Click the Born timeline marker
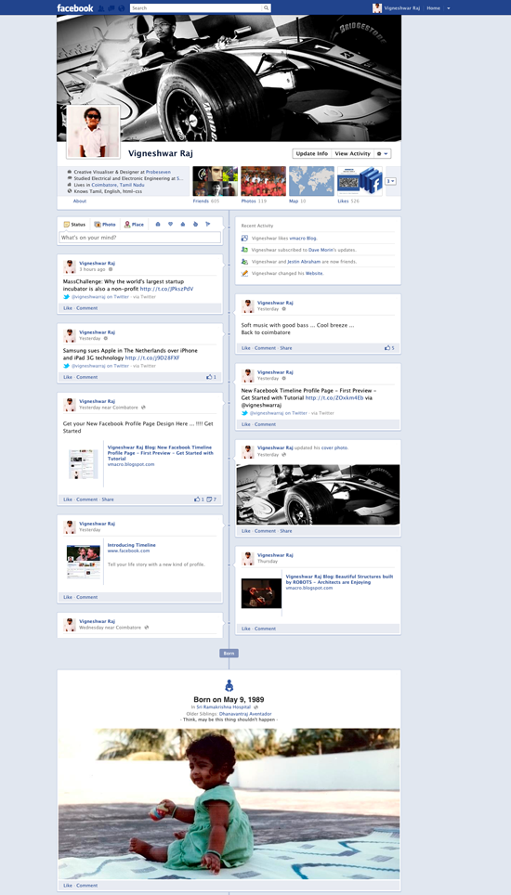511x895 pixels. [x=229, y=653]
